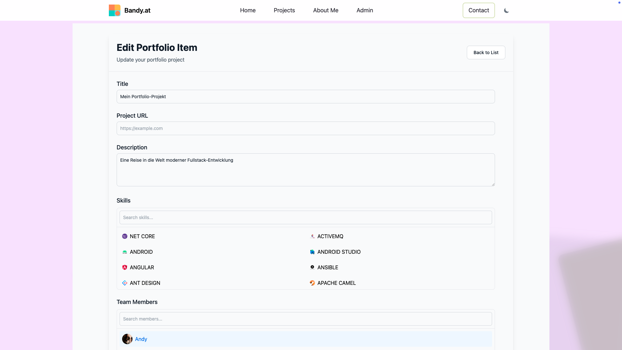The width and height of the screenshot is (622, 350).
Task: Click the 'Update your portfolio project' subtitle
Action: [151, 60]
